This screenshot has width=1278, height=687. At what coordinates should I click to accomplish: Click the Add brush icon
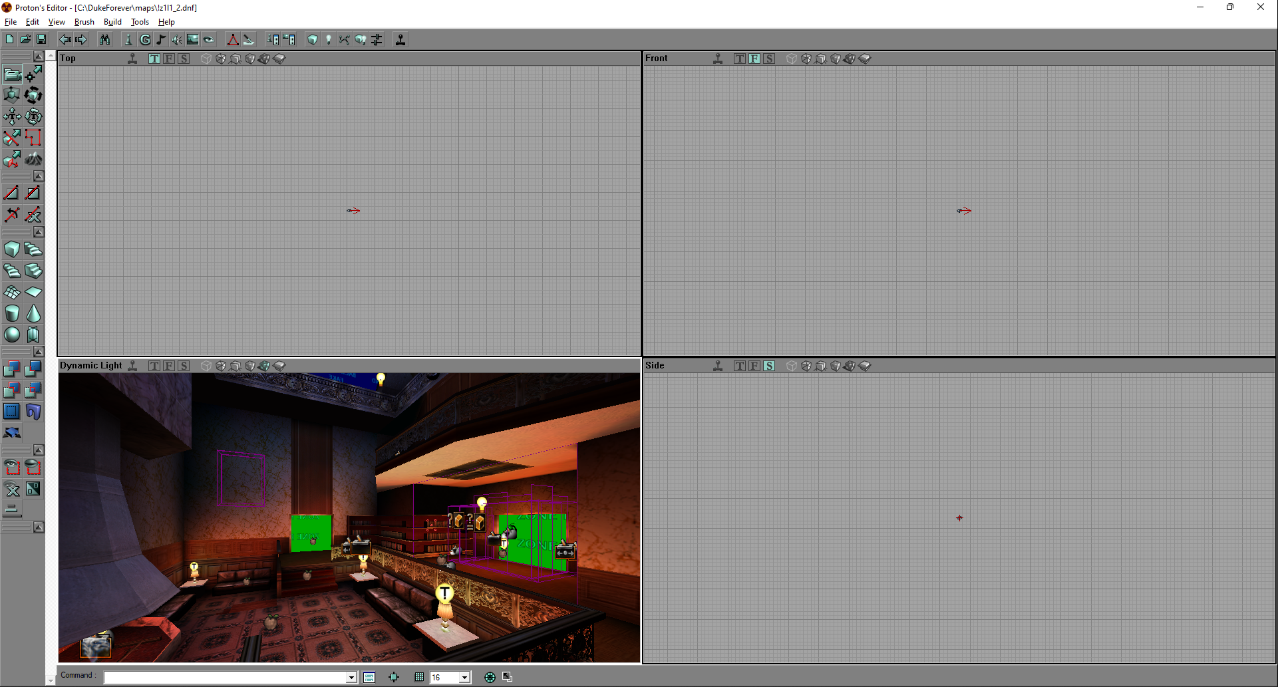pyautogui.click(x=12, y=368)
